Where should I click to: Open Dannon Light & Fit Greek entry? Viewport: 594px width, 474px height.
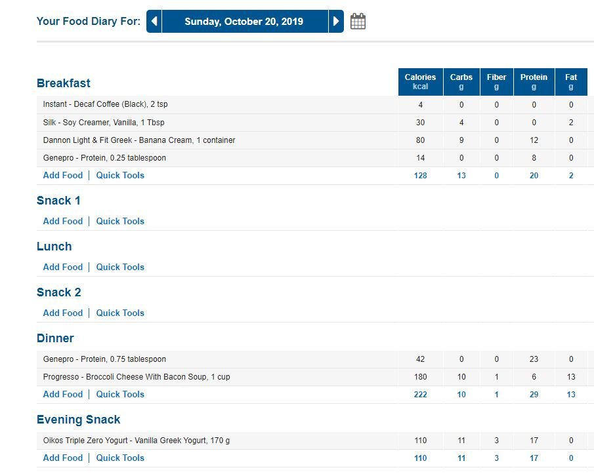(139, 140)
